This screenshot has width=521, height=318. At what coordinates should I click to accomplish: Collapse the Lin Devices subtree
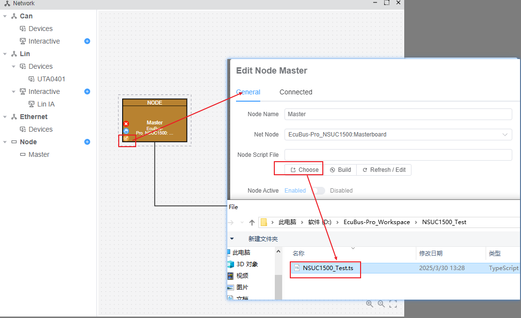coord(14,66)
